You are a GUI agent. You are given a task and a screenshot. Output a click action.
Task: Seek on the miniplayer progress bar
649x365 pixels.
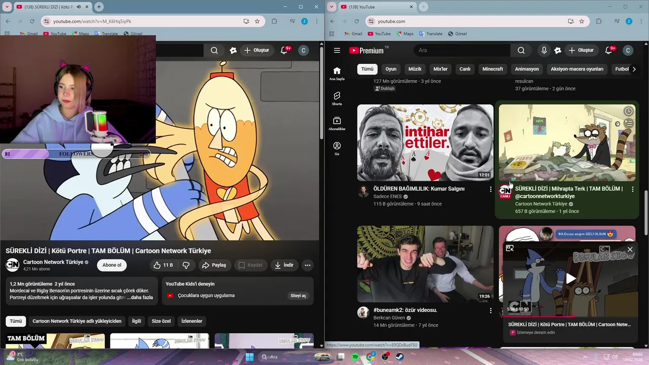570,316
